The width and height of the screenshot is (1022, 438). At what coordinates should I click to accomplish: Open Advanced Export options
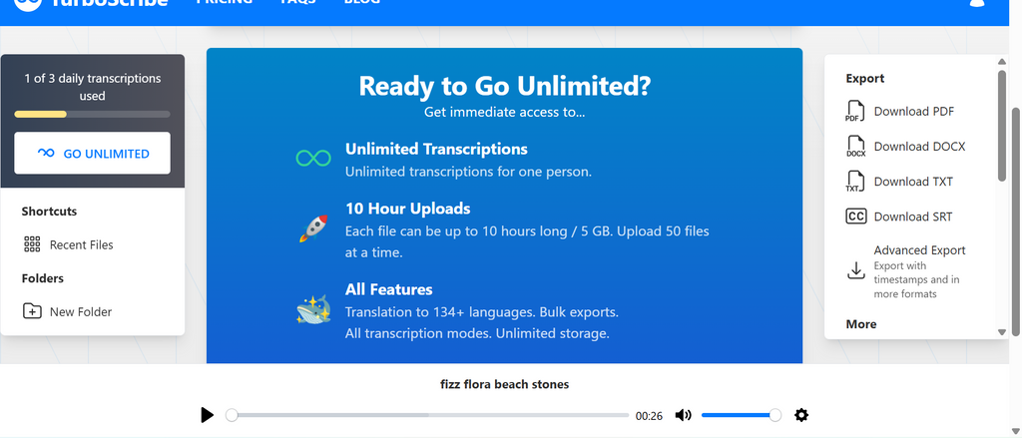[906, 271]
